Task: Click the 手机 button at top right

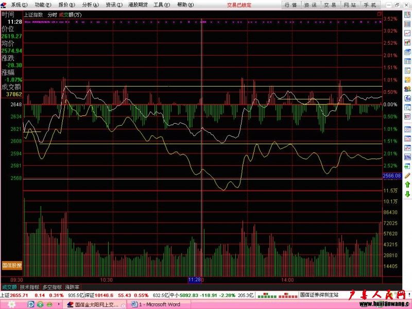Action: pyautogui.click(x=370, y=5)
